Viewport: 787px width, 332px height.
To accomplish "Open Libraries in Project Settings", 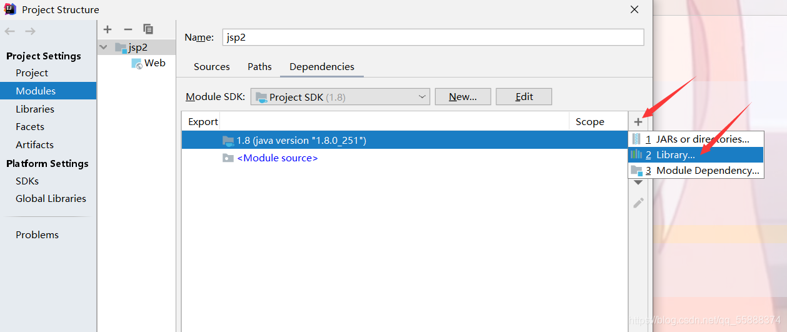I will pyautogui.click(x=35, y=109).
